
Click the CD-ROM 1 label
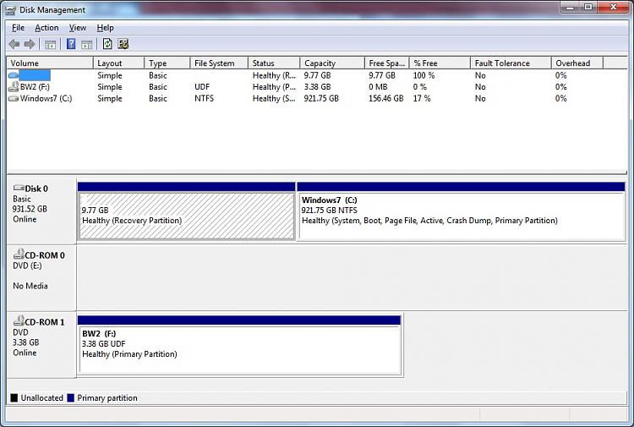pyautogui.click(x=45, y=322)
